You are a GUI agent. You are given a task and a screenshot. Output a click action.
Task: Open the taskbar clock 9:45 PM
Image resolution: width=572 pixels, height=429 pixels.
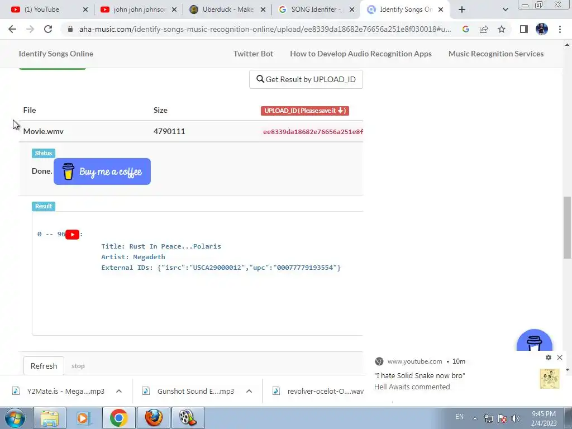pos(544,418)
